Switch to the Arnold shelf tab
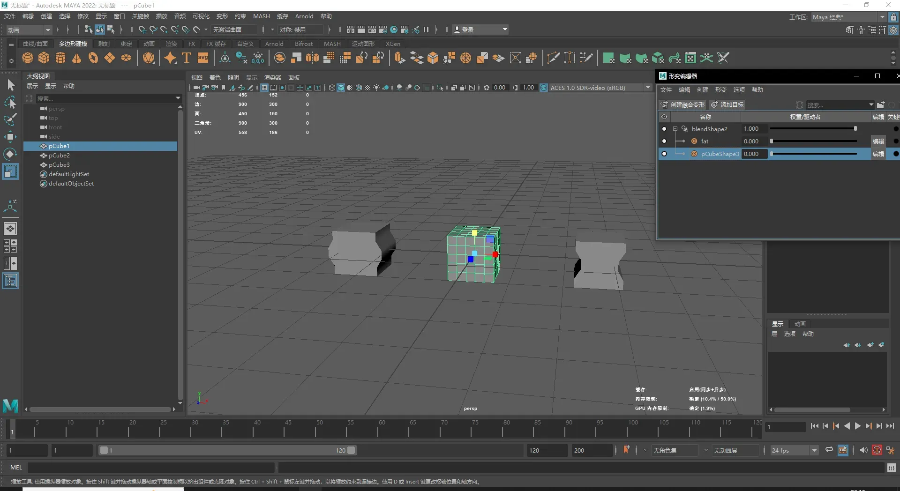 [x=274, y=44]
